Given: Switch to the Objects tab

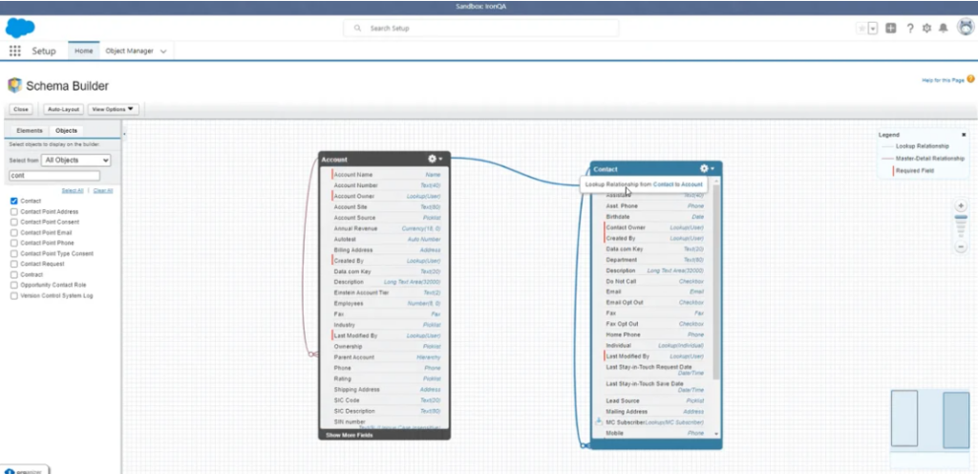Looking at the screenshot, I should tap(66, 131).
